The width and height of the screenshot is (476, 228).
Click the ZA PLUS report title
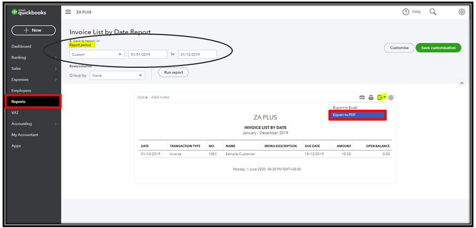coord(265,117)
